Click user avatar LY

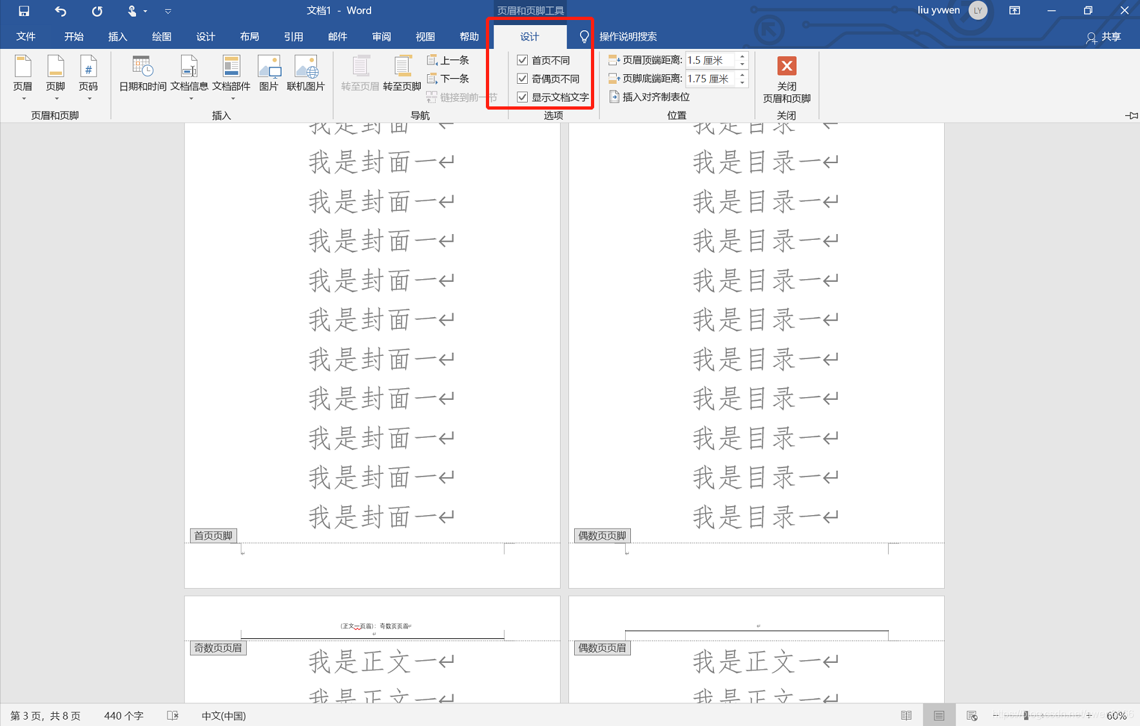pos(978,10)
